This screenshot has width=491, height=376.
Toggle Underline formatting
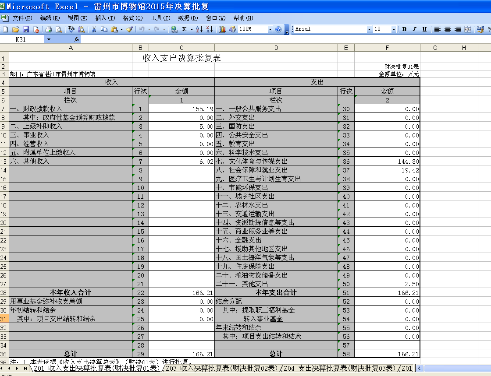pos(424,29)
